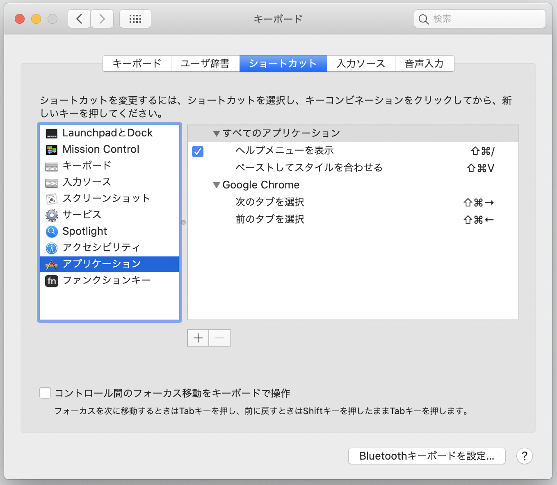Screen dimensions: 557x485
Task: Enable コントロール間のフォーカス移動をキーボードで操作
Action: [x=45, y=392]
